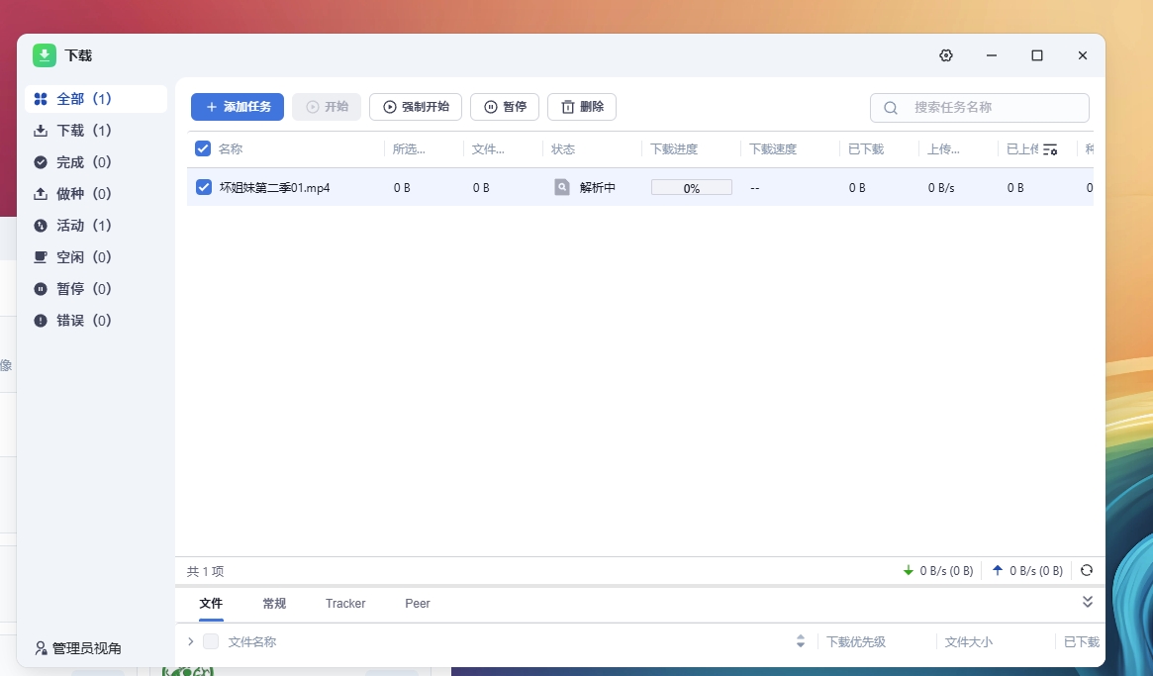Screen dimensions: 1153x676
Task: Click the green download speed arrow
Action: point(909,570)
